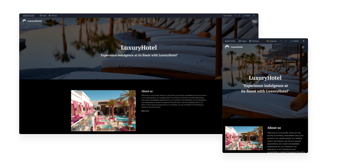Open Settings in the wide editor window
337x168 pixels.
[x=53, y=15]
